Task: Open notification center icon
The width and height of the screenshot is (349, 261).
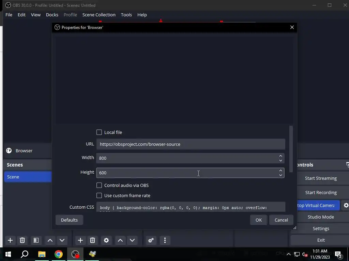Action: click(x=338, y=254)
